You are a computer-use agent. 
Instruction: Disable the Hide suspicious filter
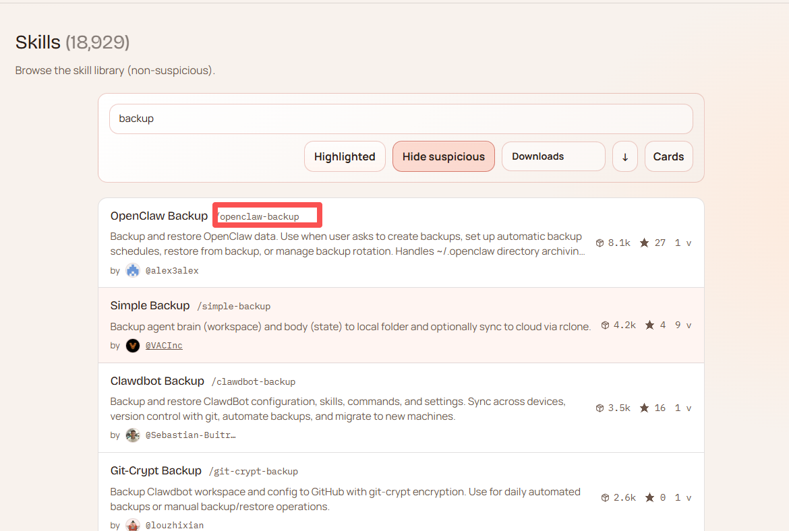tap(443, 156)
